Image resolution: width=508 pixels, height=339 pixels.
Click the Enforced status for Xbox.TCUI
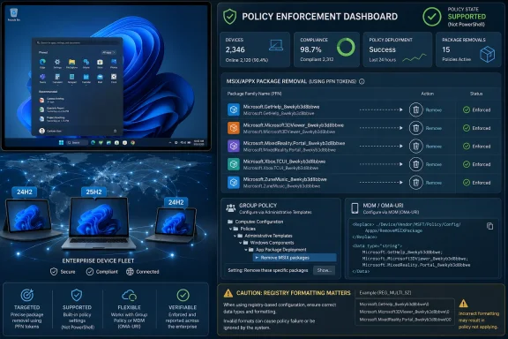tap(476, 164)
